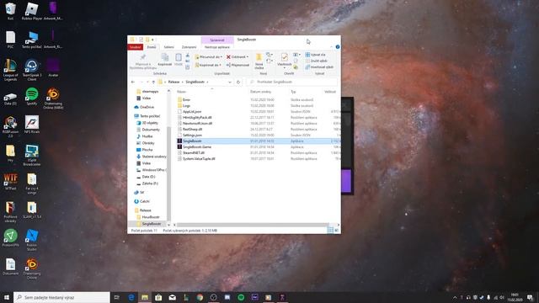Switch to the Sdílení ribbon tab
539x303 pixels.
168,47
